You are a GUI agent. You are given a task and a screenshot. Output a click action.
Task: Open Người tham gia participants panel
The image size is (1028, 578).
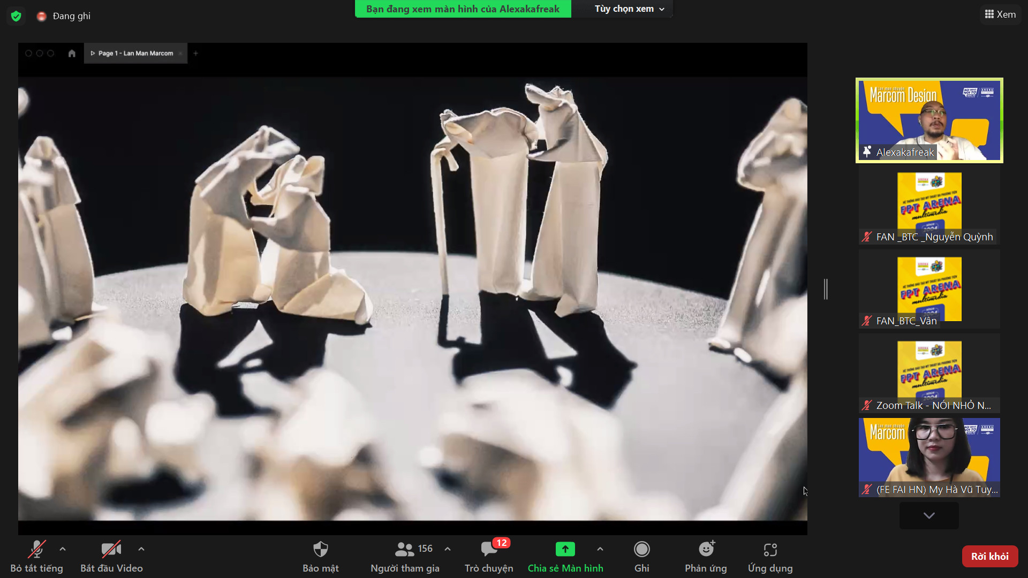(x=405, y=557)
